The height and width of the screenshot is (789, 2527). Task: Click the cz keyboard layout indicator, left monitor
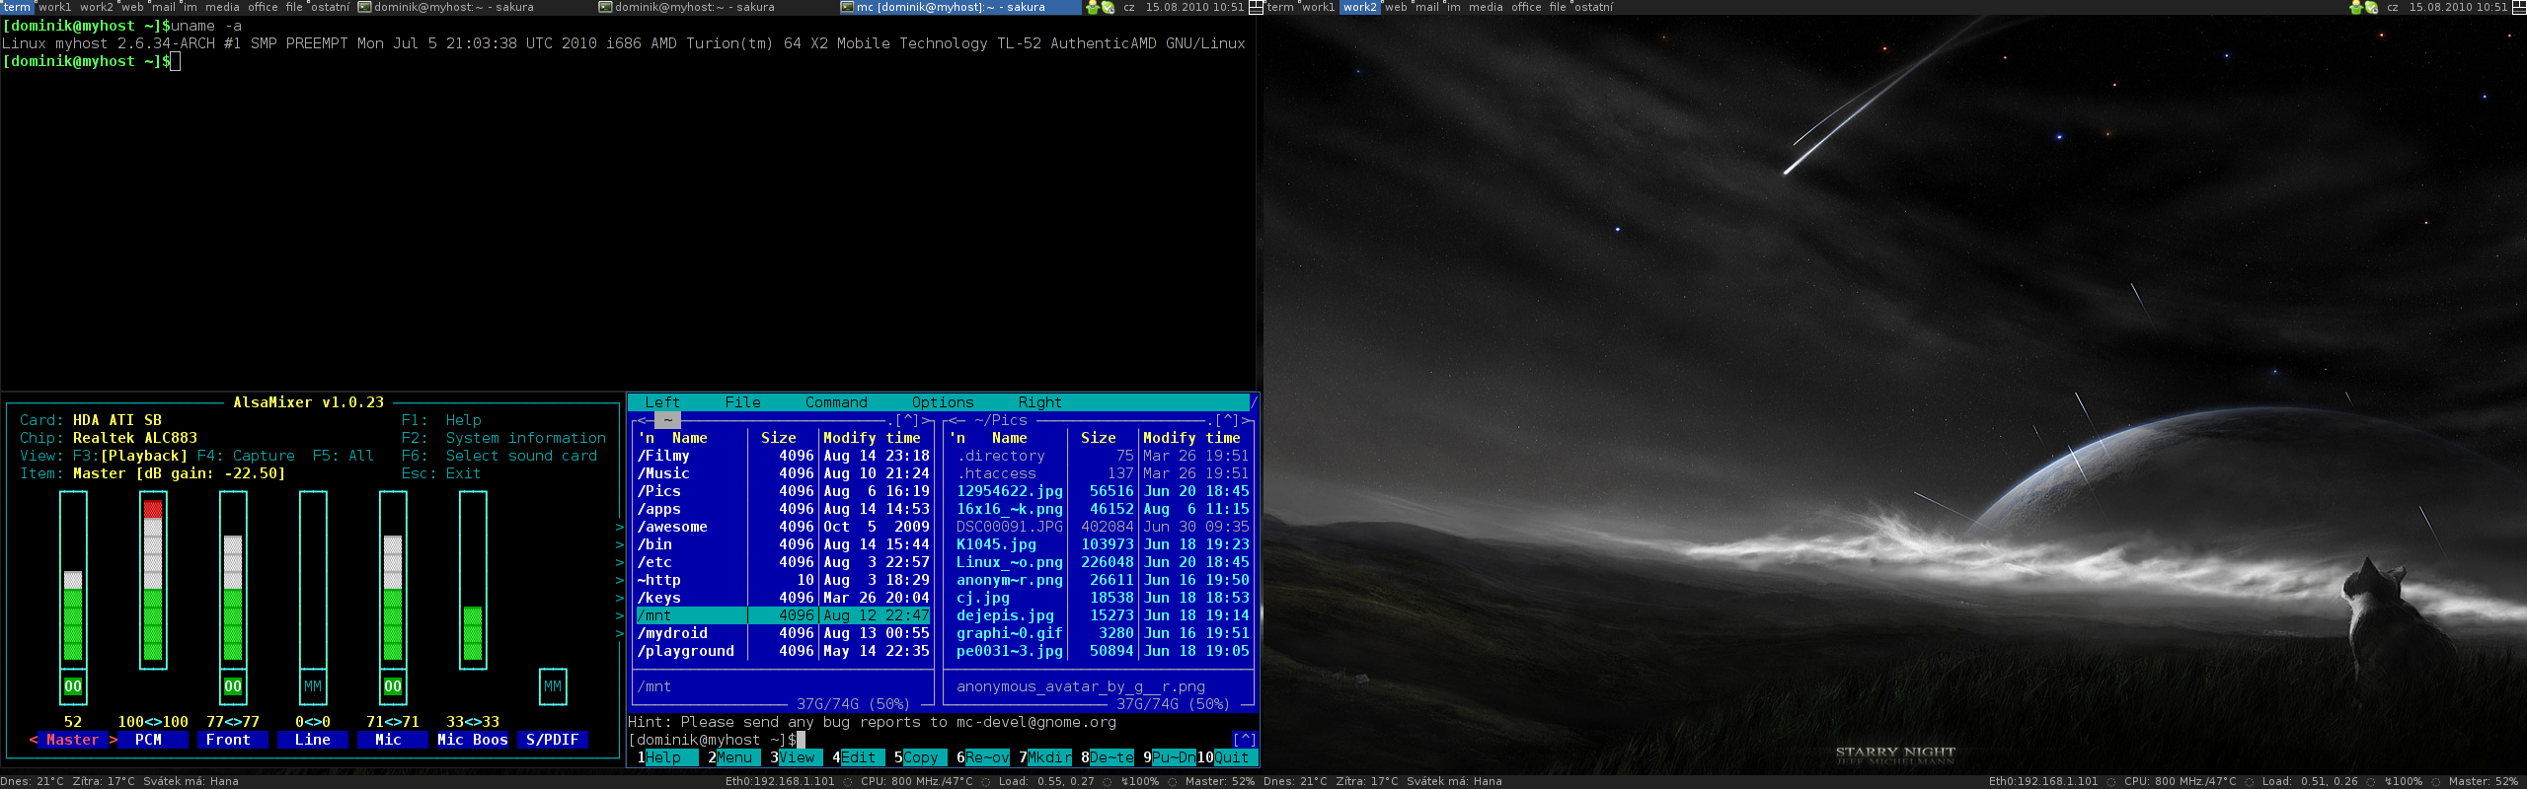point(1129,7)
